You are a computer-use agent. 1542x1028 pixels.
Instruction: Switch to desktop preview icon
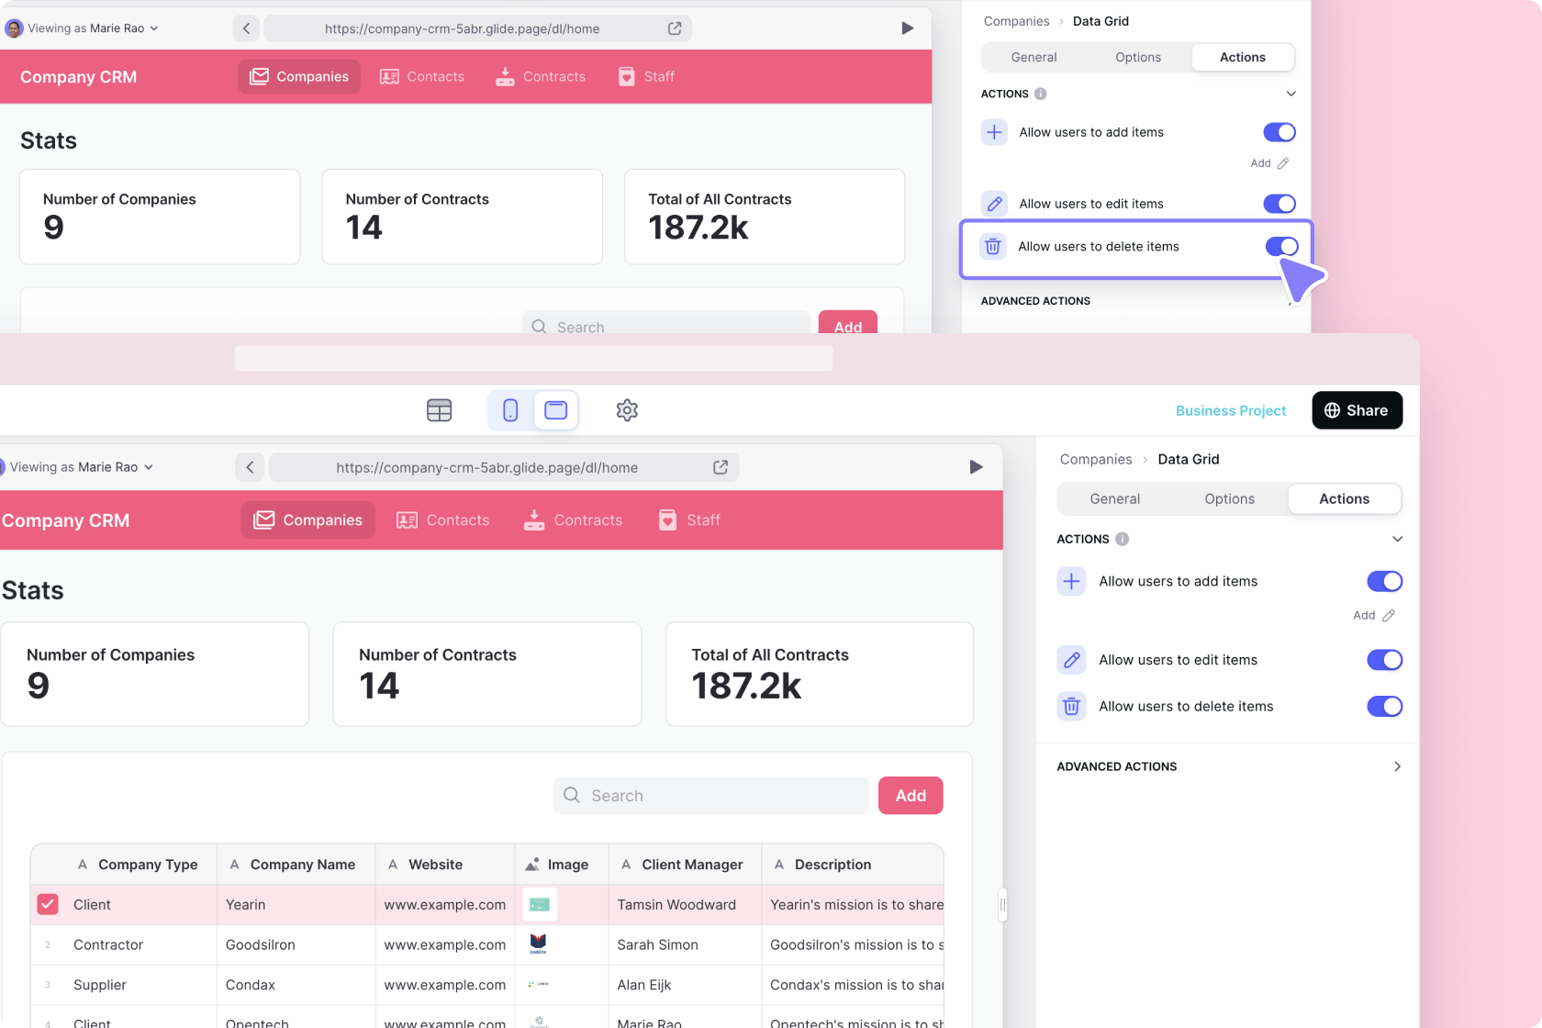[x=556, y=410]
